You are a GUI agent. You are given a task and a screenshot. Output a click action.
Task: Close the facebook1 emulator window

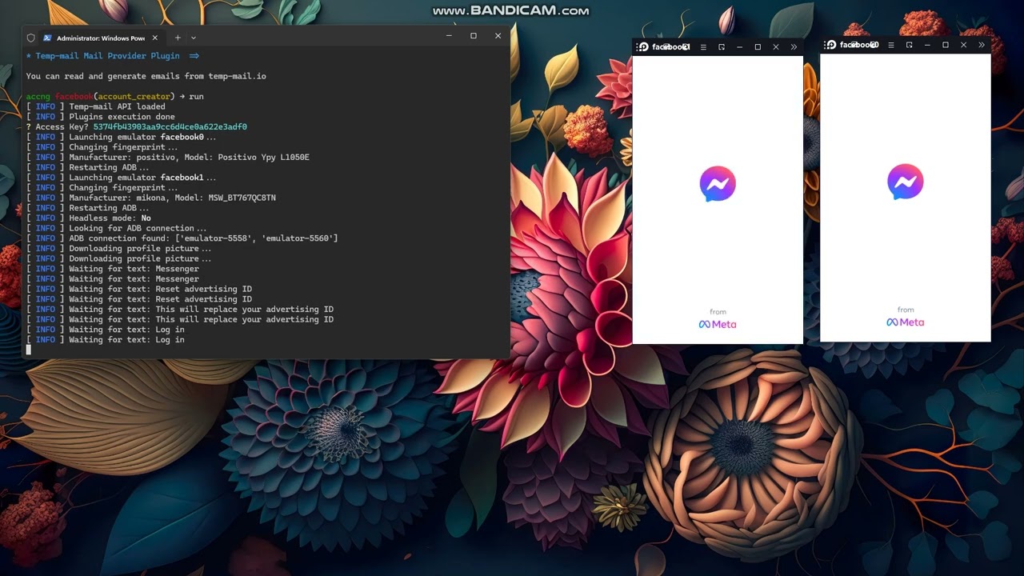click(x=775, y=47)
